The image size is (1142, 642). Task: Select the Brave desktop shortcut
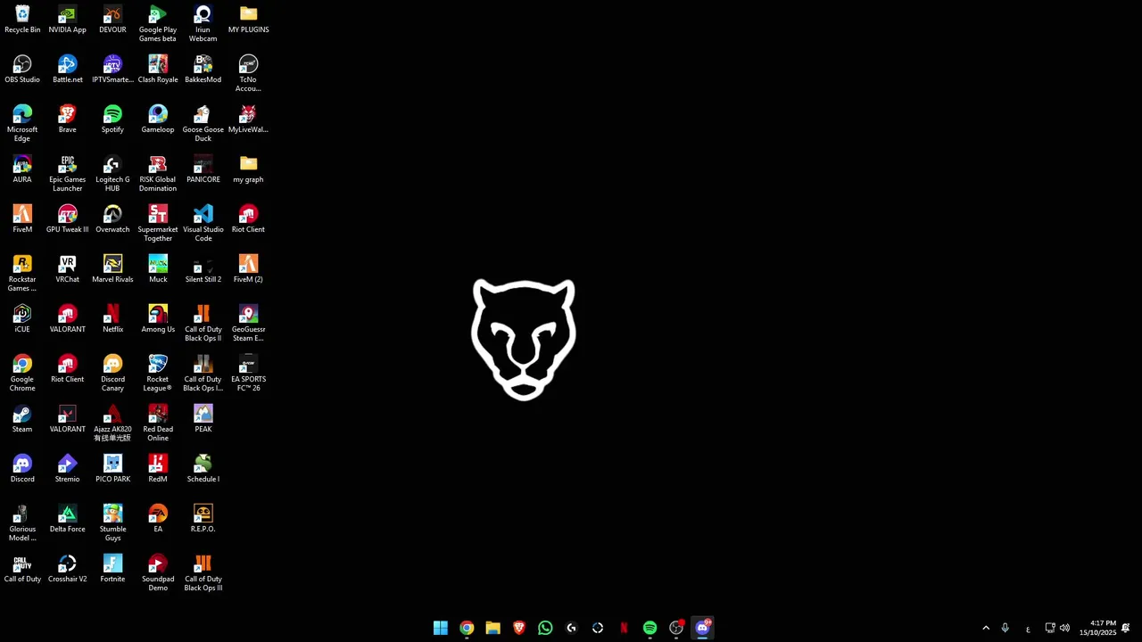(x=68, y=119)
